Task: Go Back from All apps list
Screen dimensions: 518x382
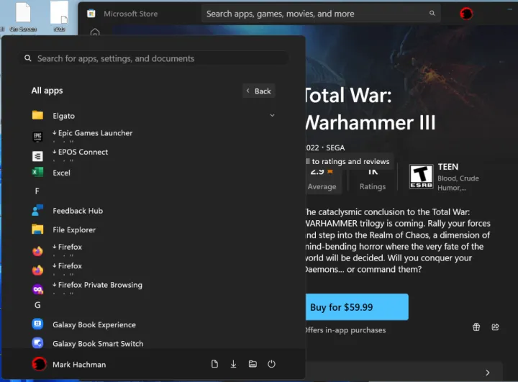Action: point(258,91)
